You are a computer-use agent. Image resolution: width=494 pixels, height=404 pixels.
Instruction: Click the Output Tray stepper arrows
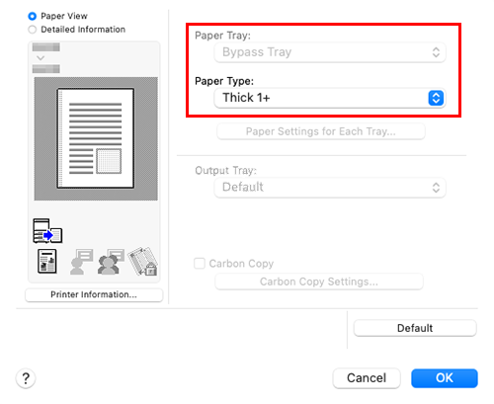[436, 188]
